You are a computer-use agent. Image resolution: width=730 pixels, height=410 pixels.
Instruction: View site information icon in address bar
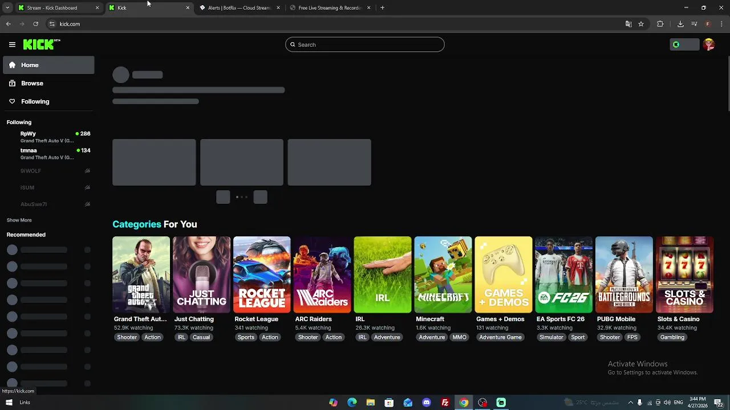[x=52, y=24]
